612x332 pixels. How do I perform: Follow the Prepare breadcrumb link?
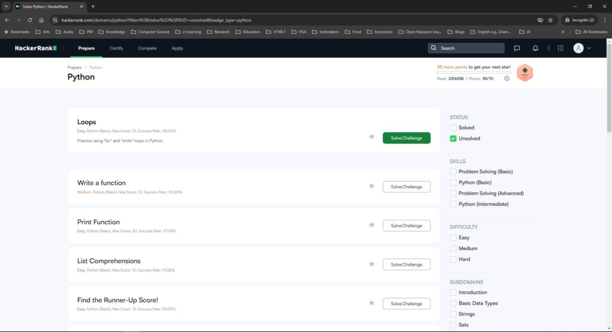(74, 67)
